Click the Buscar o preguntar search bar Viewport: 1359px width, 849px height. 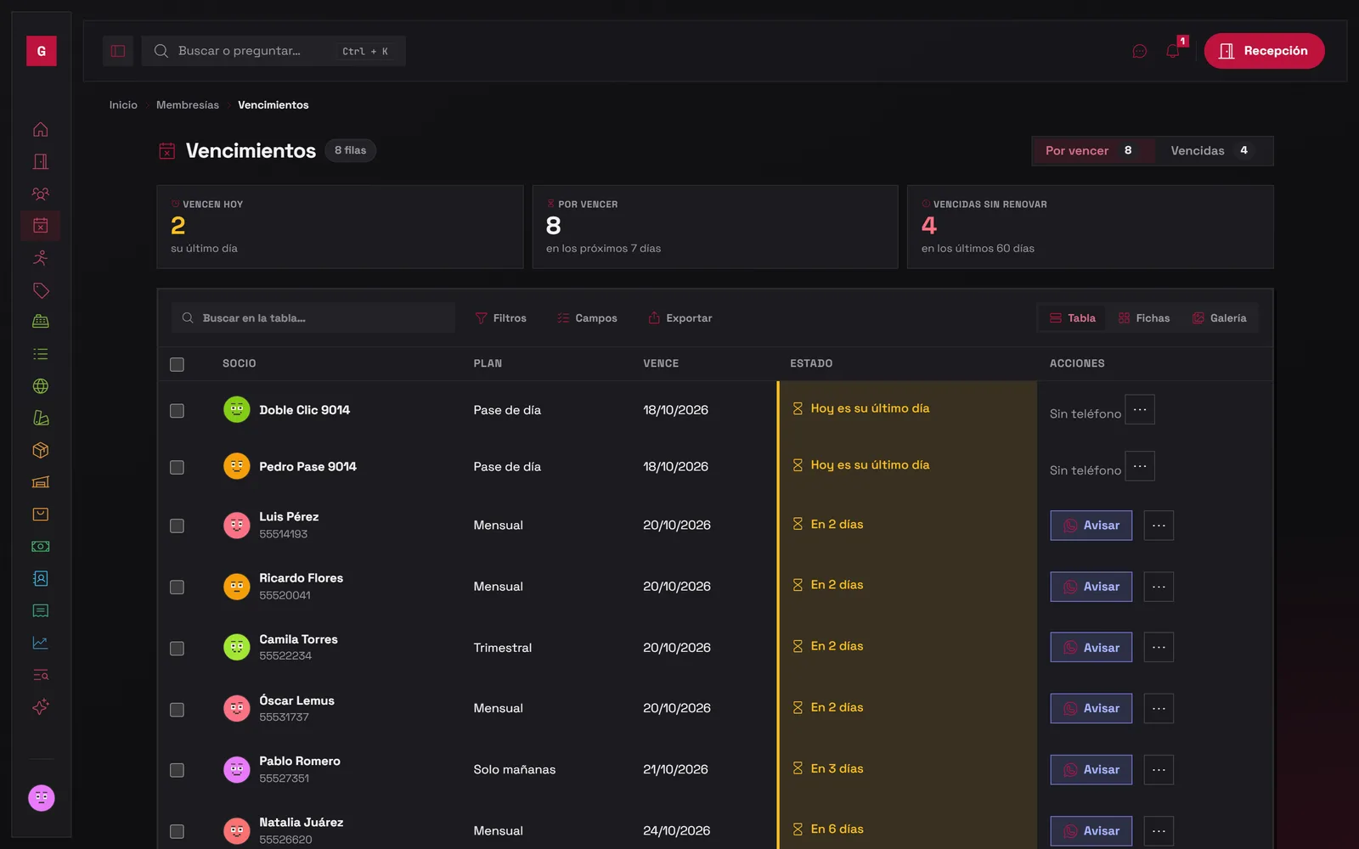coord(273,51)
